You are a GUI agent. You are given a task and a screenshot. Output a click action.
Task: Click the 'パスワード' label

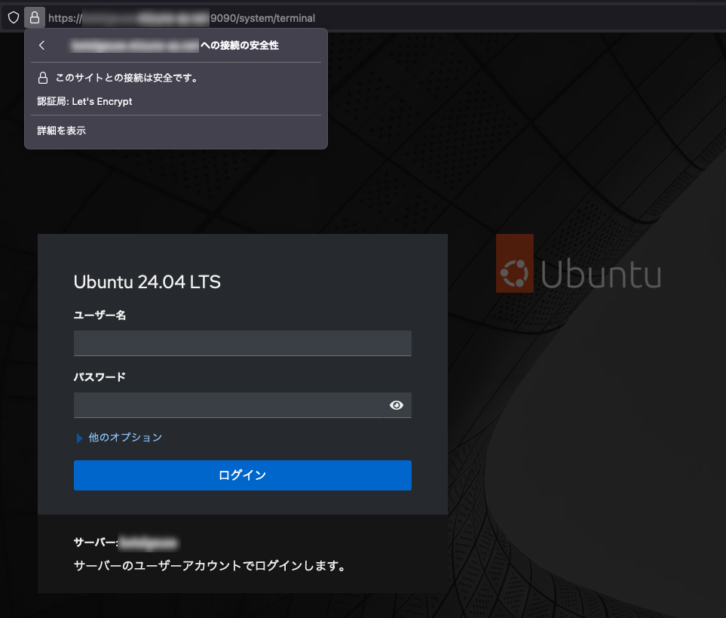(100, 377)
